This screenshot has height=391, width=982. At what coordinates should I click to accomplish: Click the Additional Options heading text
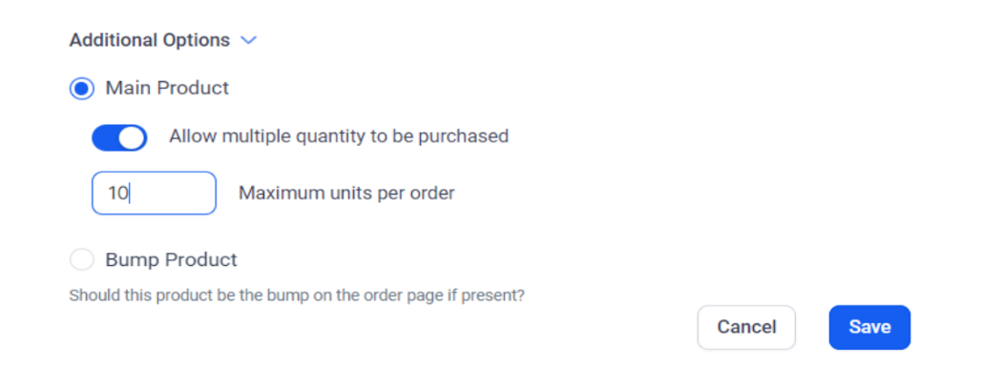pos(149,41)
